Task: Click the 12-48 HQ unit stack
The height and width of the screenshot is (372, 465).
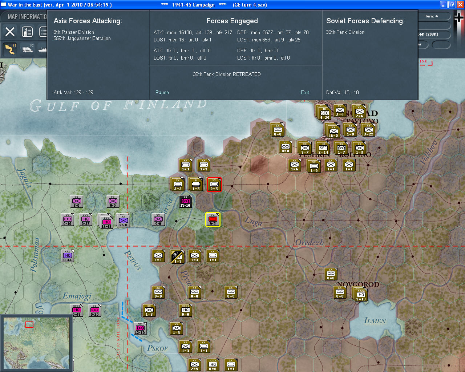Action: tap(106, 221)
